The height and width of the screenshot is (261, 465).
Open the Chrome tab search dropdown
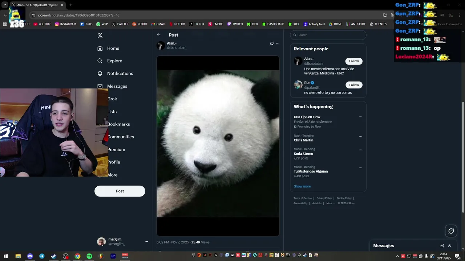pyautogui.click(x=5, y=5)
